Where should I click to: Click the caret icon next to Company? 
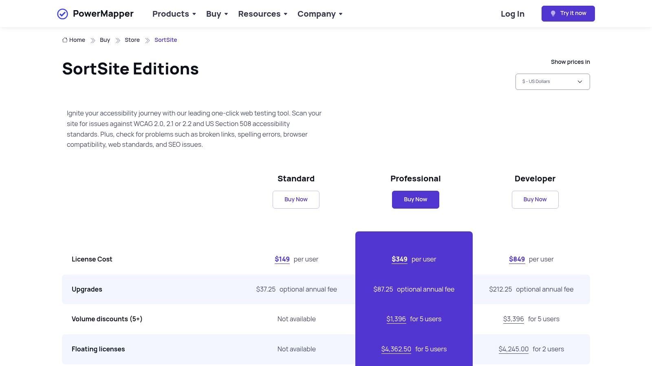341,14
